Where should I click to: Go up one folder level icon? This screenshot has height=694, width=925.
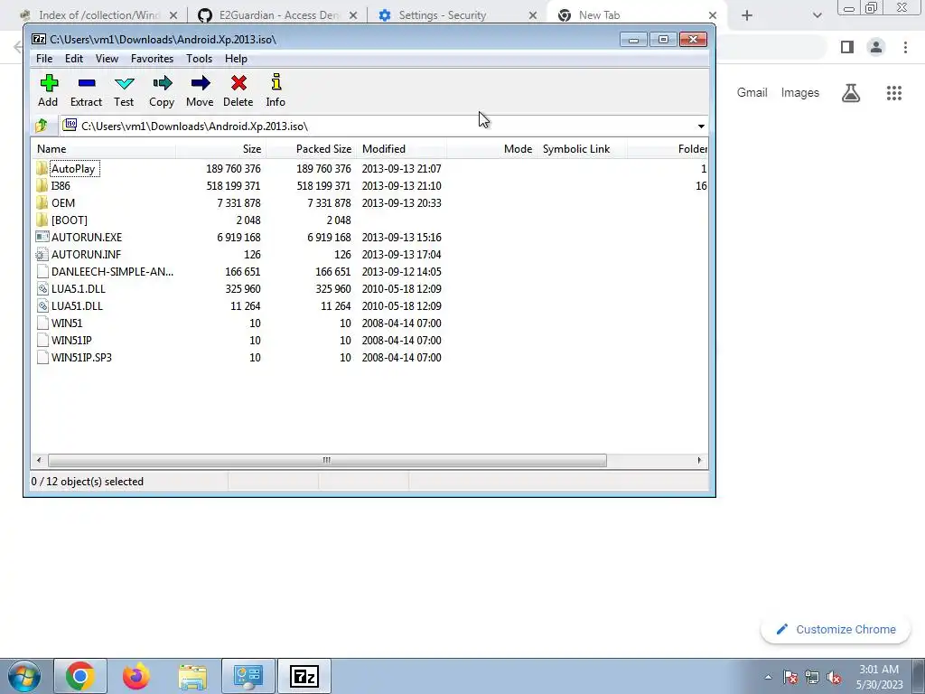42,126
